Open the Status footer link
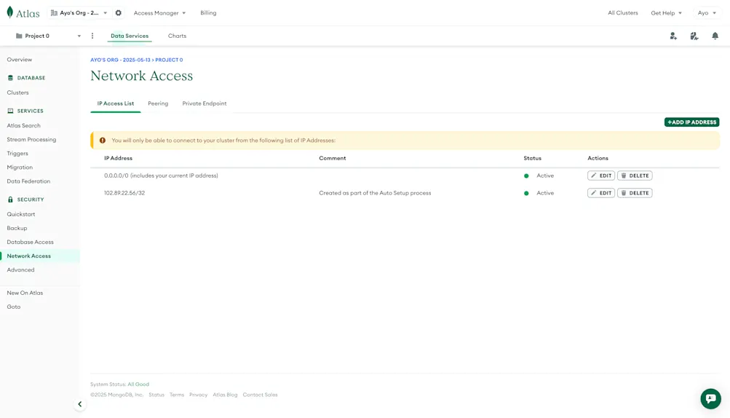730x418 pixels. [156, 395]
